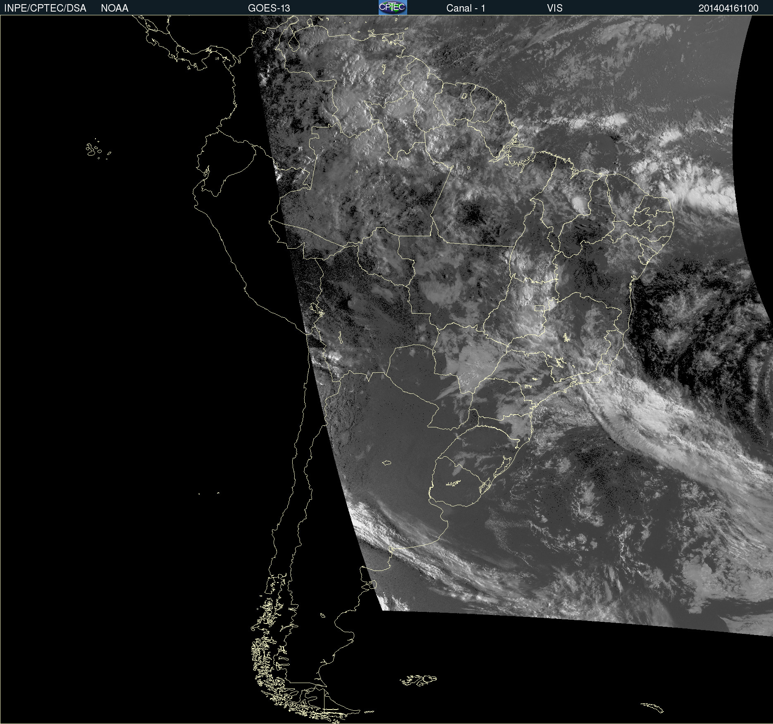Click the GOES-13 satellite label
Viewport: 773px width, 724px height.
tap(269, 8)
